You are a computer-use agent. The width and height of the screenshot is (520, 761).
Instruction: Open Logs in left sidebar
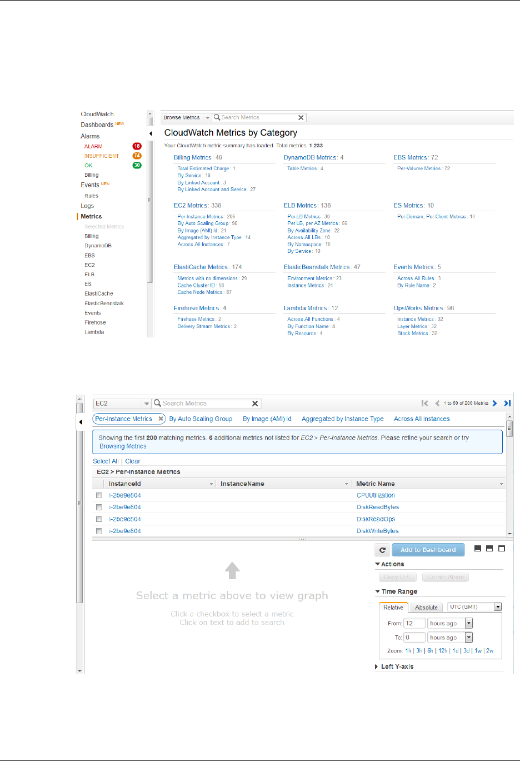point(87,206)
